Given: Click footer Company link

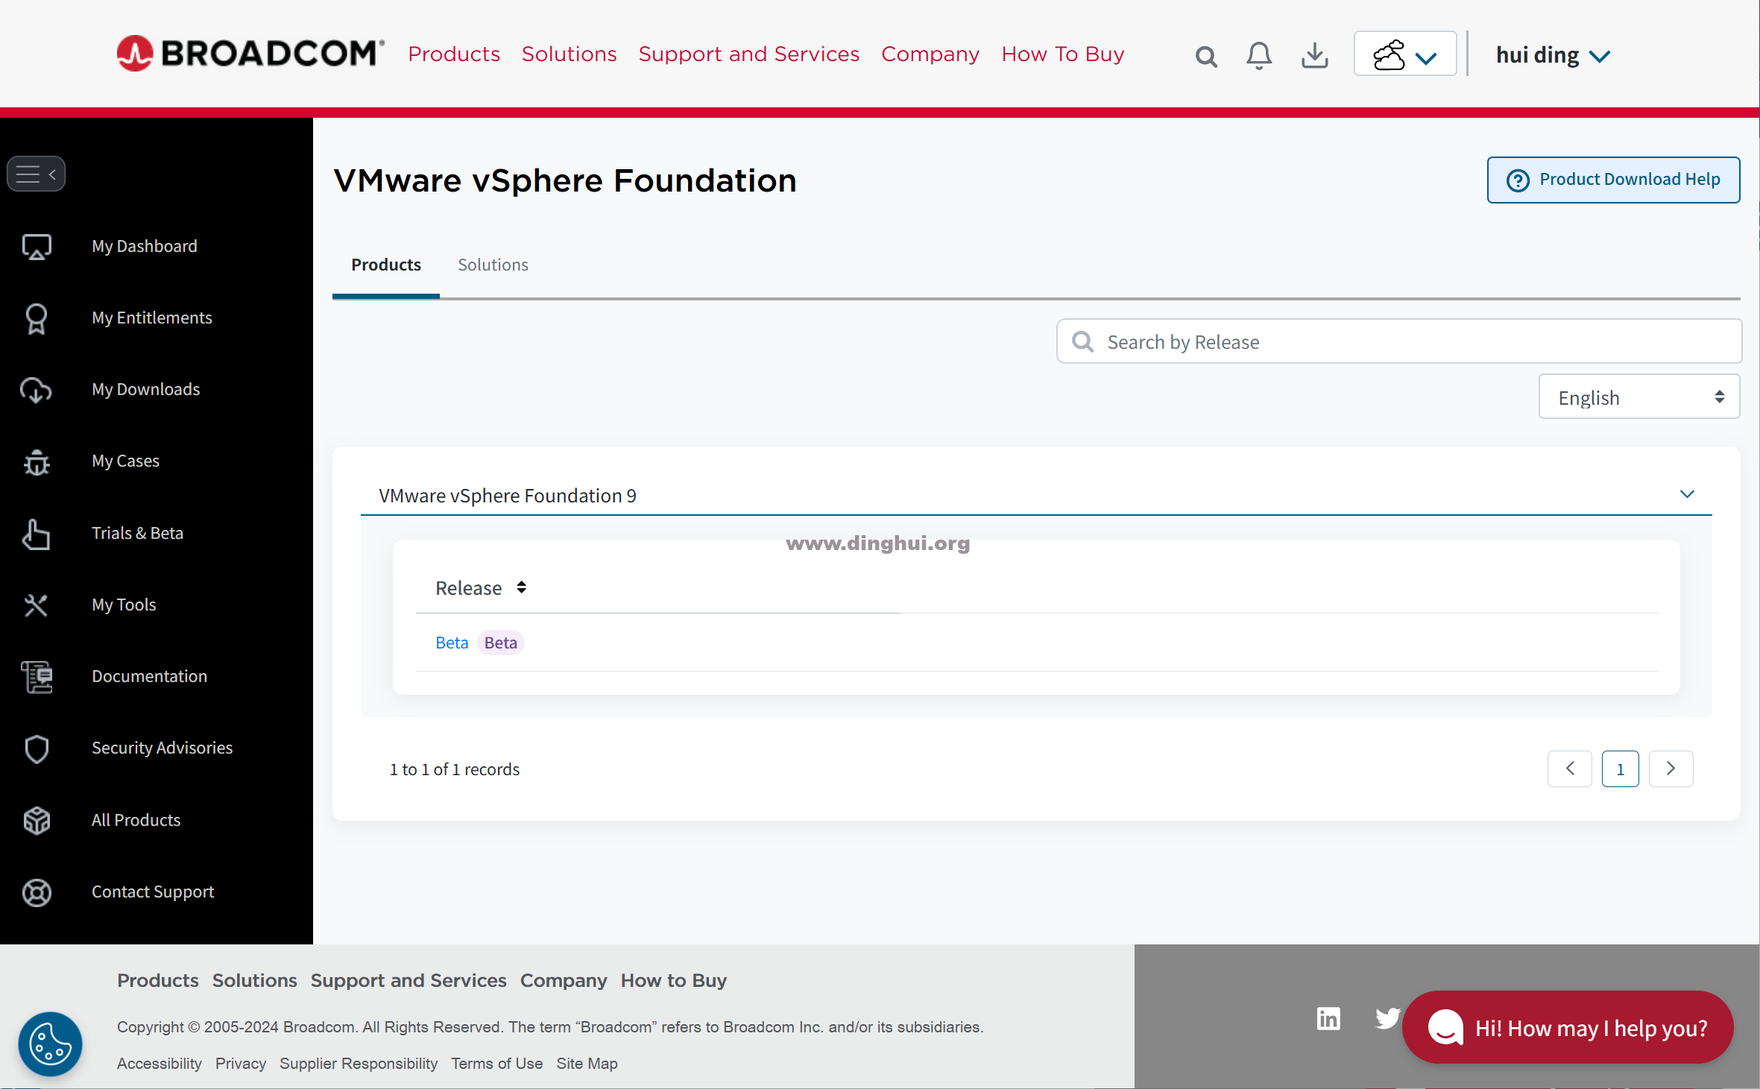Looking at the screenshot, I should [564, 980].
